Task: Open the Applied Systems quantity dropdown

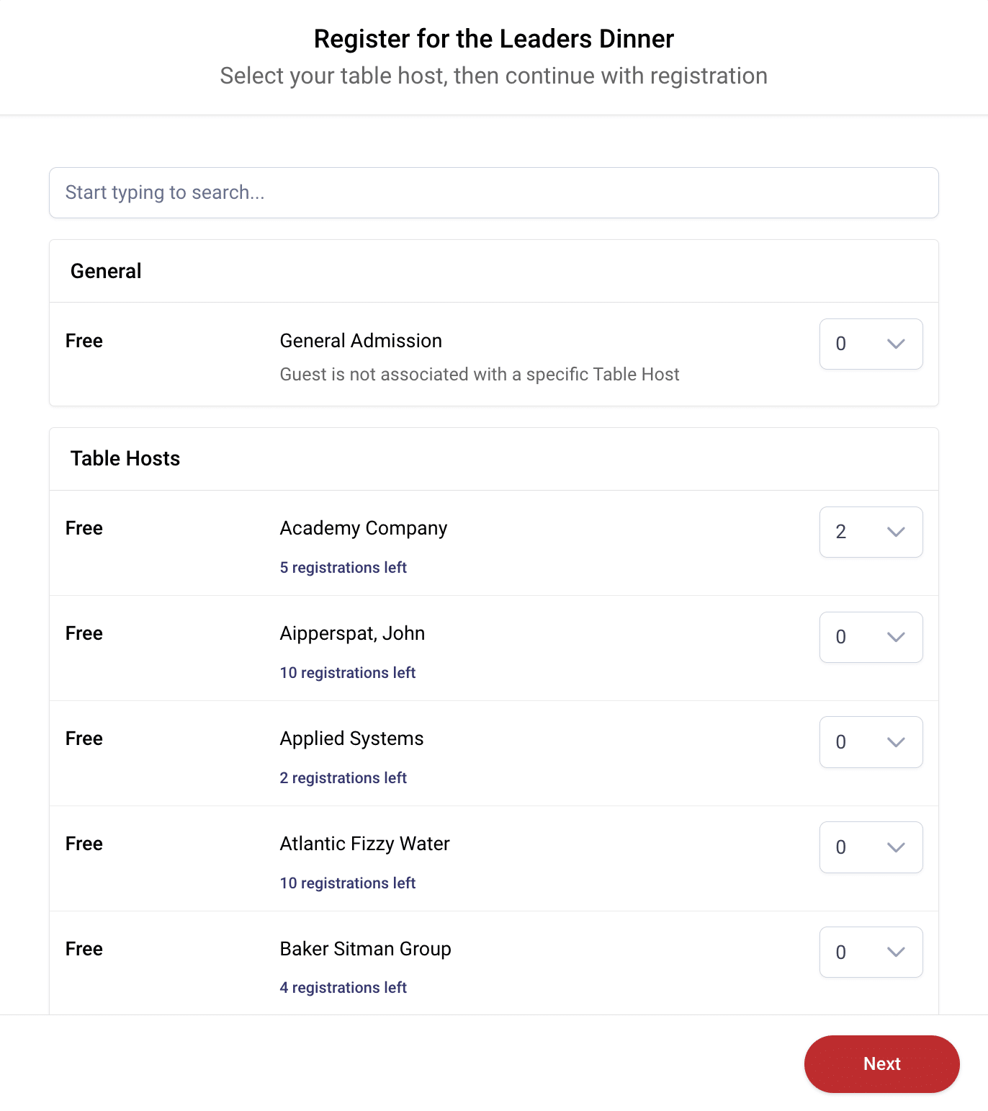Action: click(x=871, y=742)
